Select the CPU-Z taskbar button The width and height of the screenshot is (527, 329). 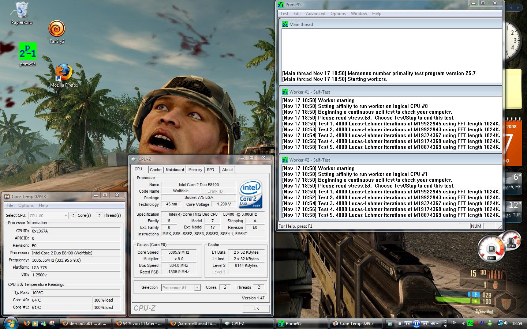[248, 324]
